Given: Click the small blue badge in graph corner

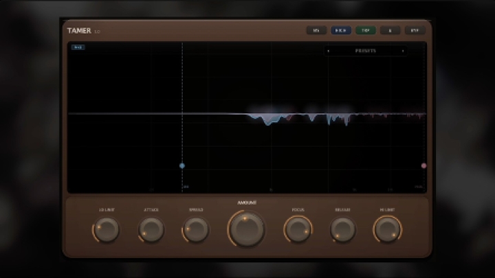Looking at the screenshot, I should [78, 47].
